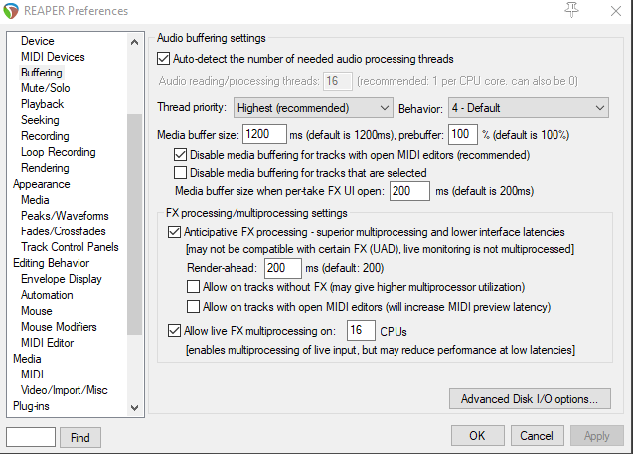Click the Render-ahead ms field
The image size is (633, 454).
[282, 268]
